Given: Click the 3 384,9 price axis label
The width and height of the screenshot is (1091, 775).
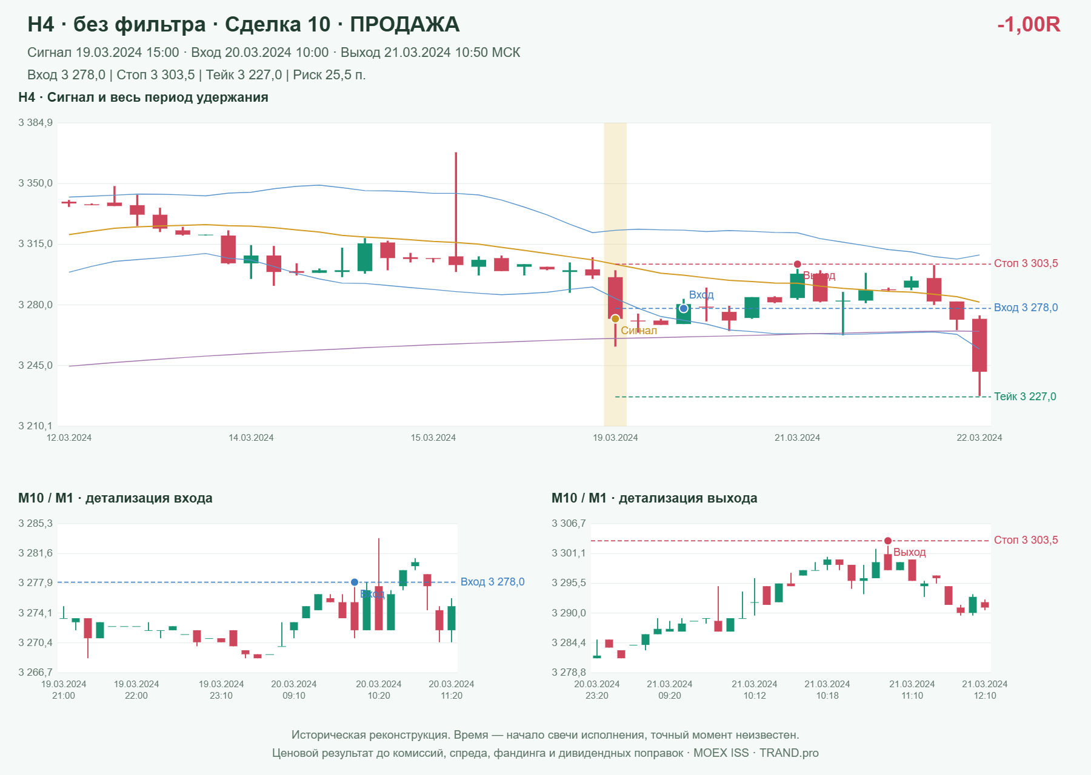Looking at the screenshot, I should coord(35,123).
